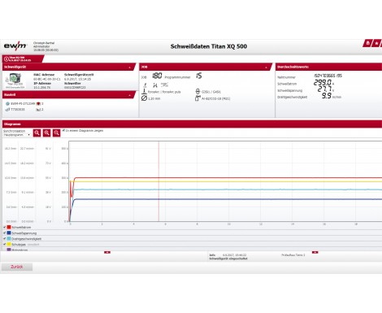
Task: Toggle the Drahtgeschwindigkeit series checkbox
Action: tap(4, 238)
